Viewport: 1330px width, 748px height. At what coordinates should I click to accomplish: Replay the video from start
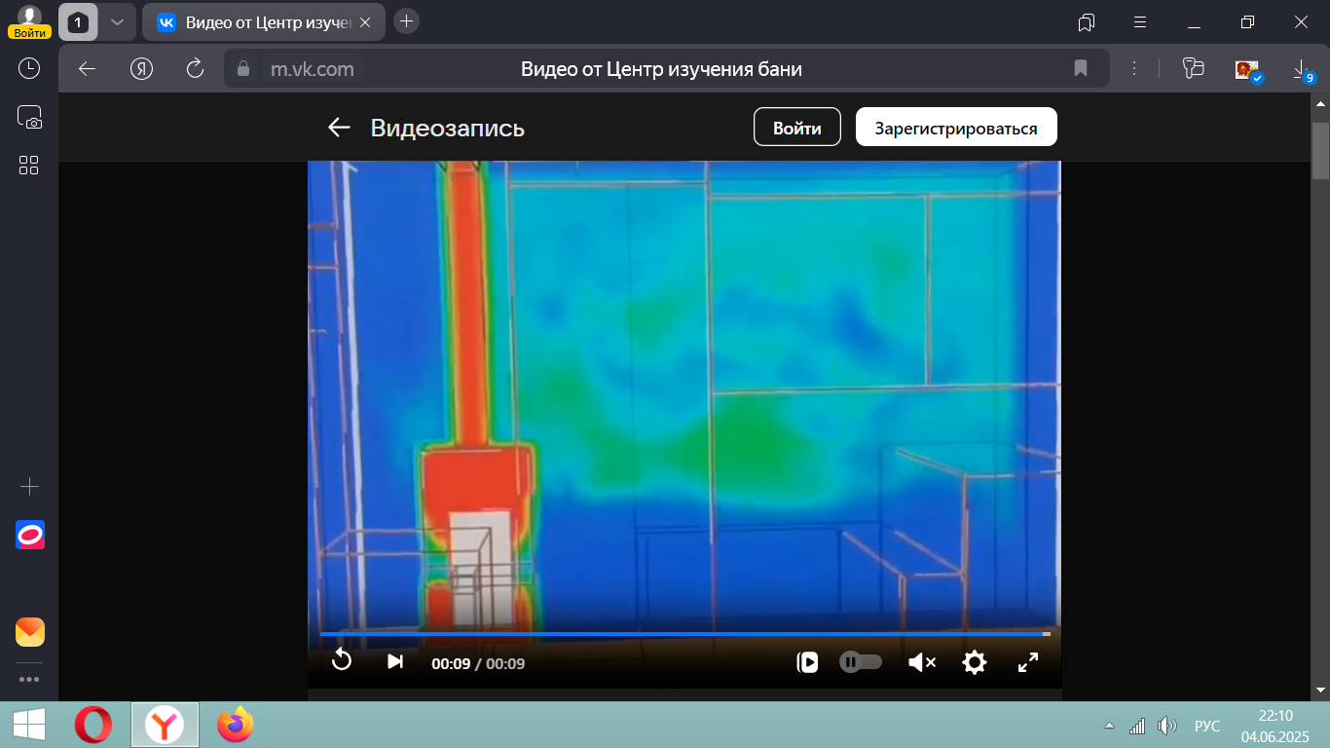point(341,661)
